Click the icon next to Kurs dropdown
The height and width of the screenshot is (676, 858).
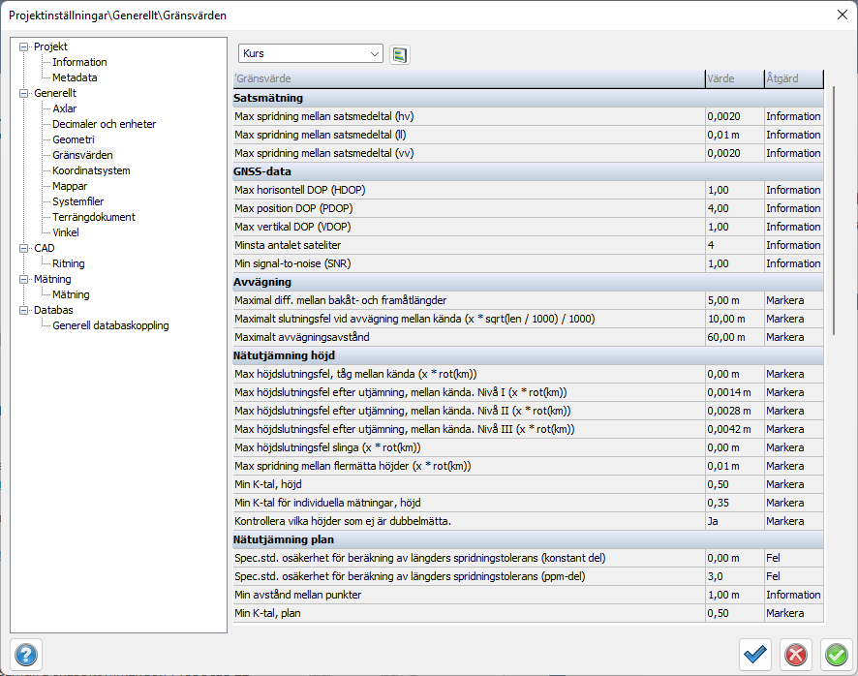pos(400,54)
